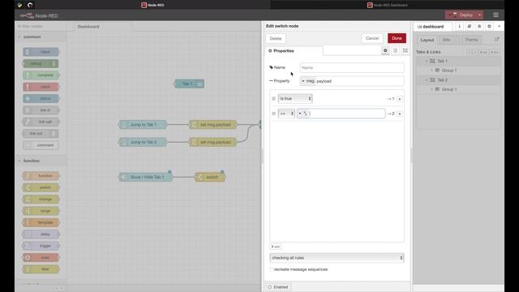Switch to the Node-RED Dashboard browser tab
The width and height of the screenshot is (519, 292).
coord(388,5)
